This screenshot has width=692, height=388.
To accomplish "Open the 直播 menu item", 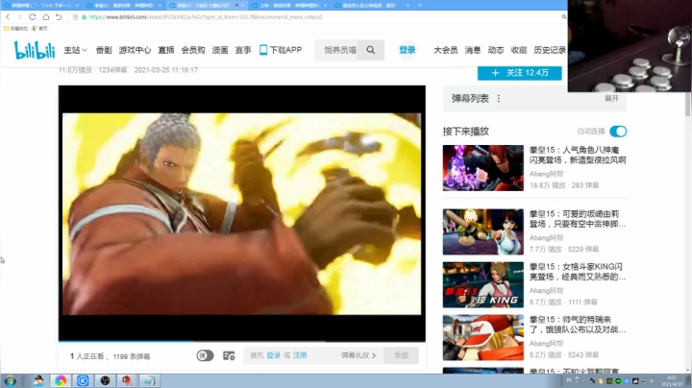I will click(166, 50).
